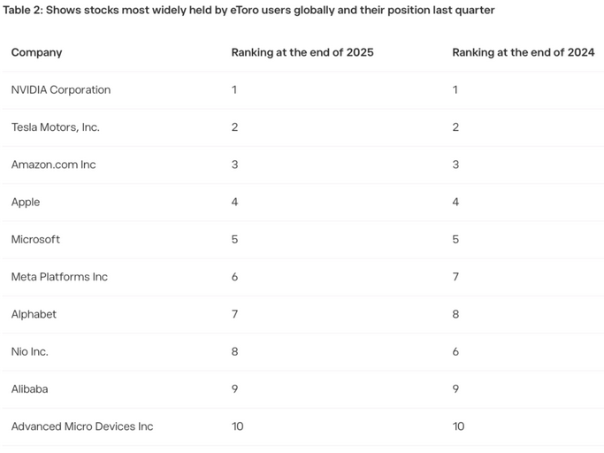The width and height of the screenshot is (604, 453).
Task: Click the Alibaba company name
Action: [x=30, y=389]
